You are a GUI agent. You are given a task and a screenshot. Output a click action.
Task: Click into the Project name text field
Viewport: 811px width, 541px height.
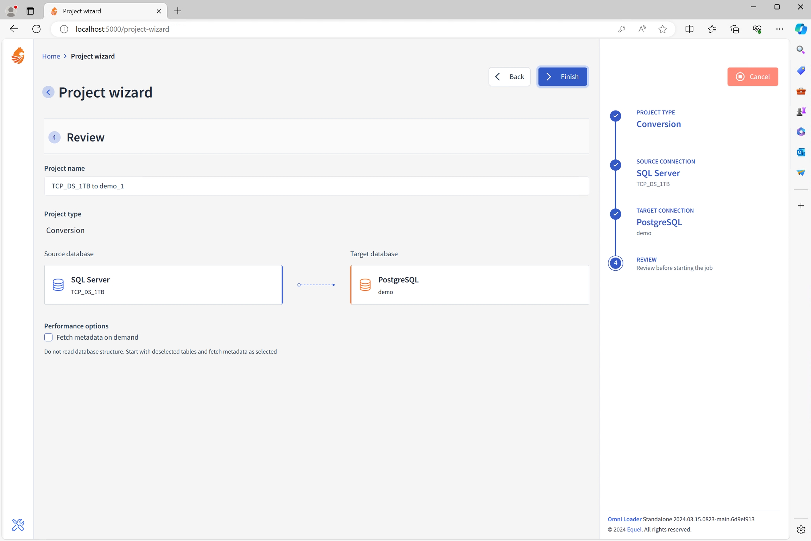click(316, 186)
